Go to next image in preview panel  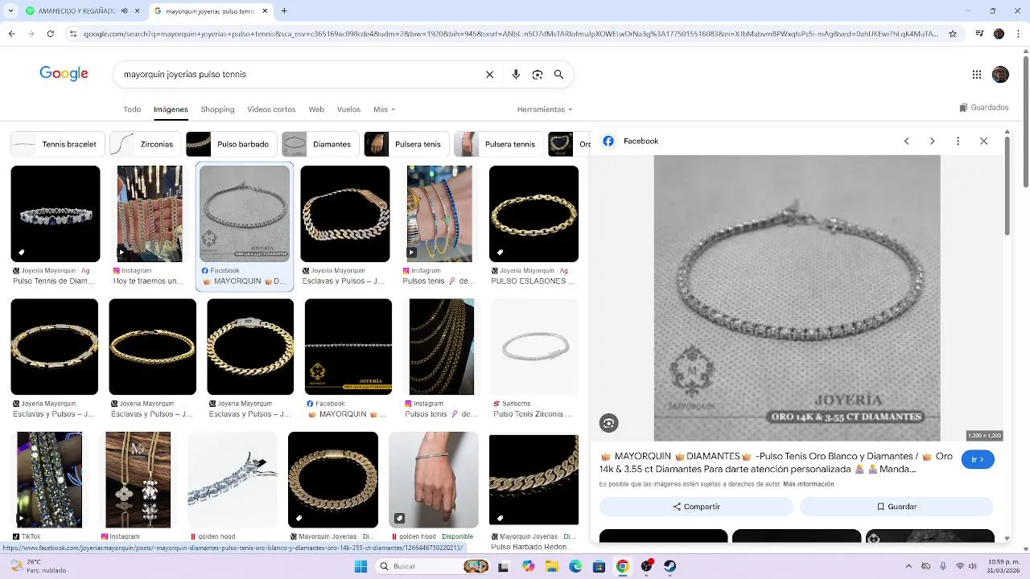932,141
